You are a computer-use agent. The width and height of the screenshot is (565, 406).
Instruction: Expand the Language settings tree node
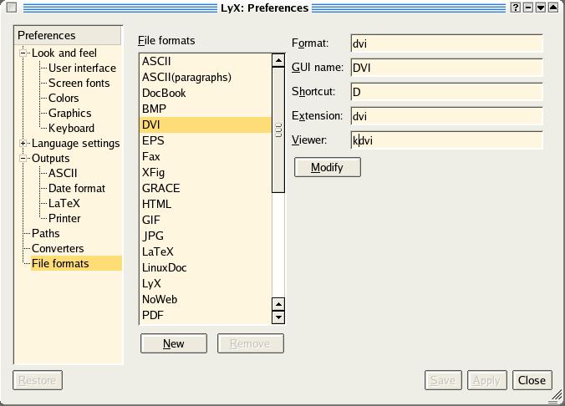coord(24,143)
